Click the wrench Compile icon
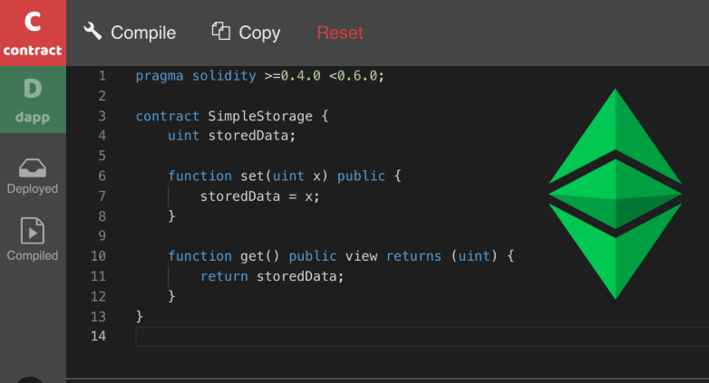Image resolution: width=709 pixels, height=383 pixels. pyautogui.click(x=92, y=31)
